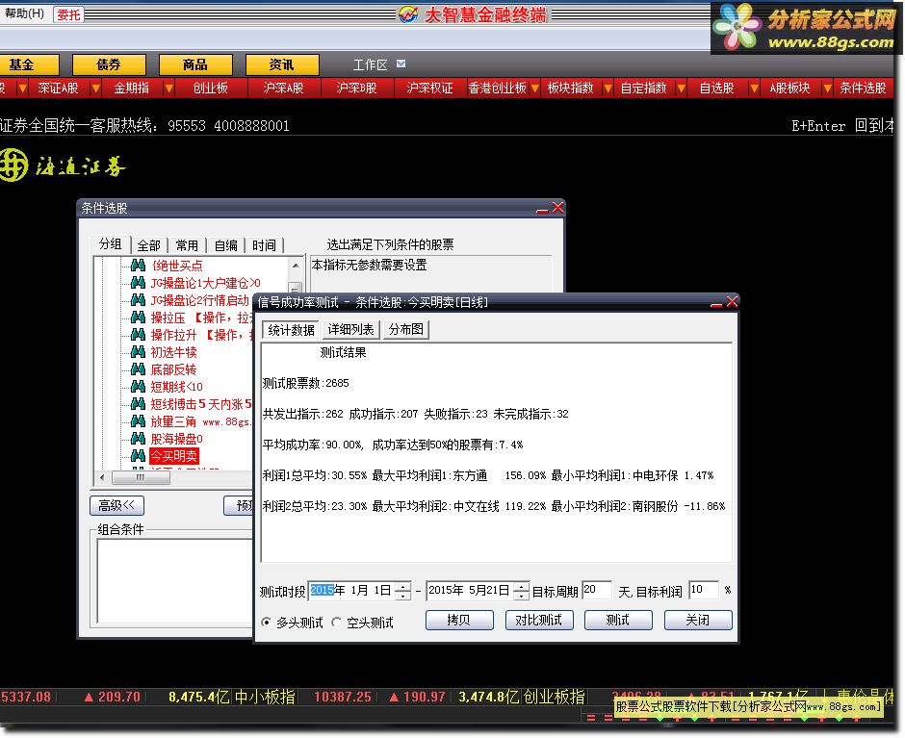This screenshot has height=738, width=905.
Task: Select 空头测试 radio button
Action: coord(337,622)
